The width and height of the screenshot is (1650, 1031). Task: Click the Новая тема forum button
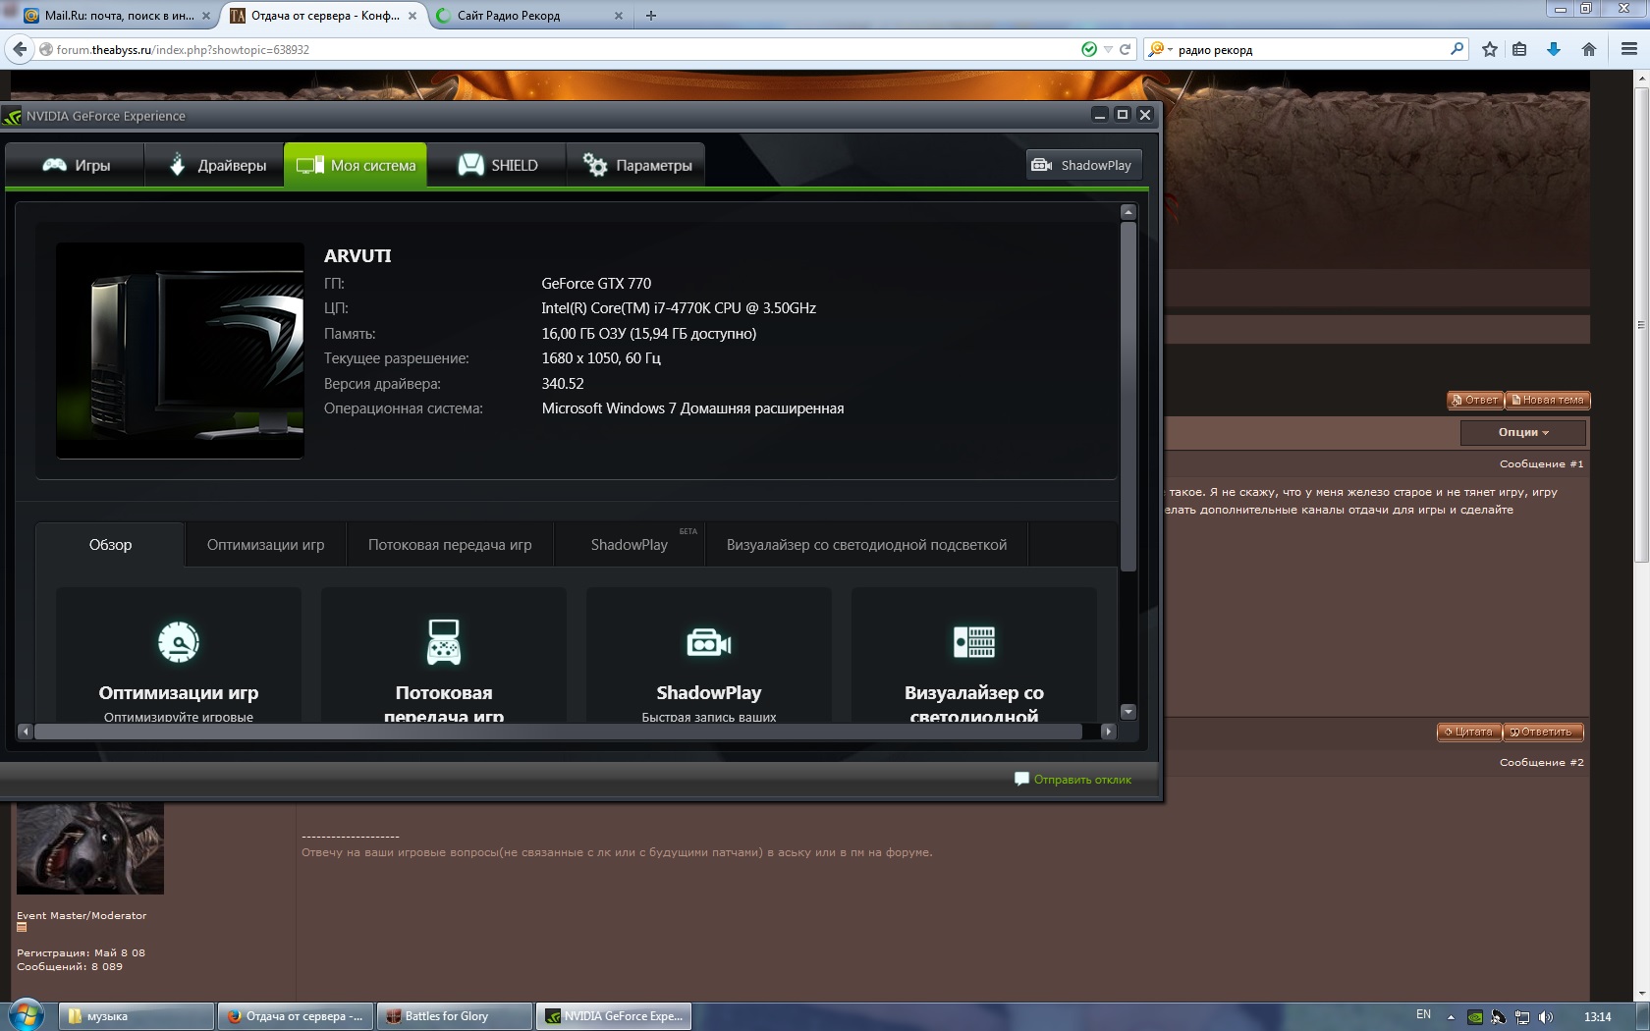pos(1548,400)
